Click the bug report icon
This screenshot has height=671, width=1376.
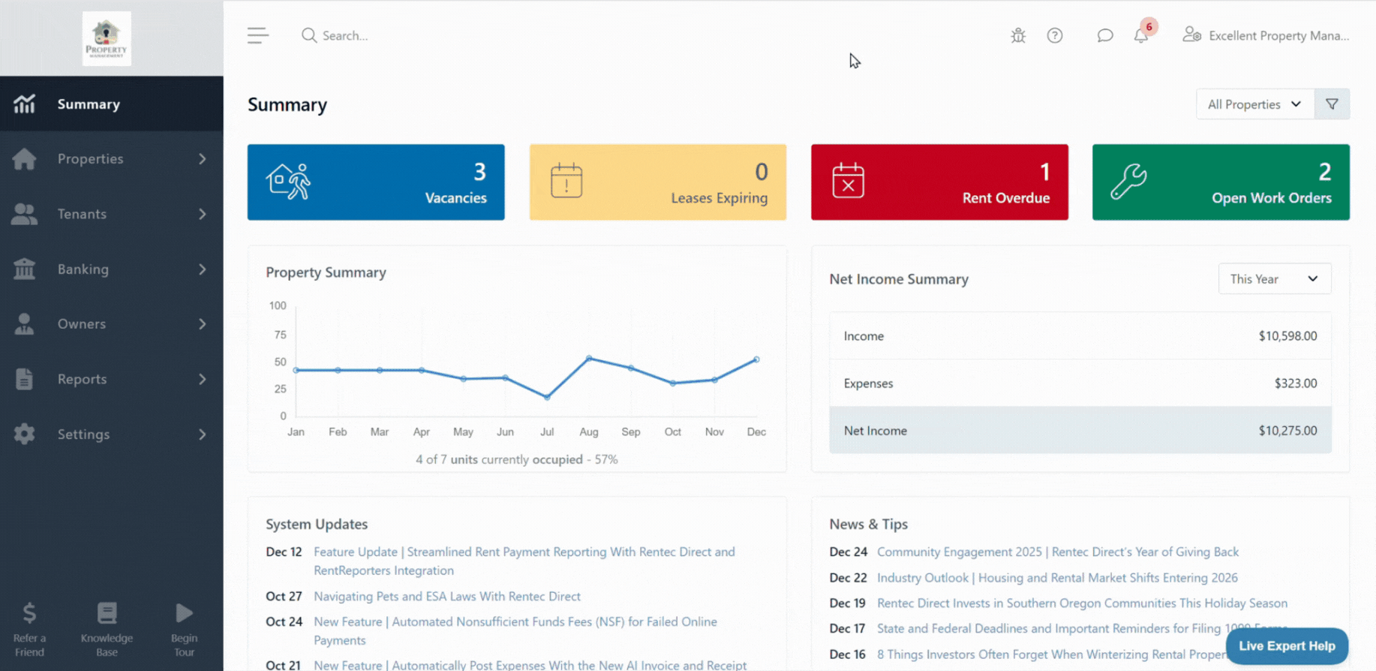click(1018, 35)
